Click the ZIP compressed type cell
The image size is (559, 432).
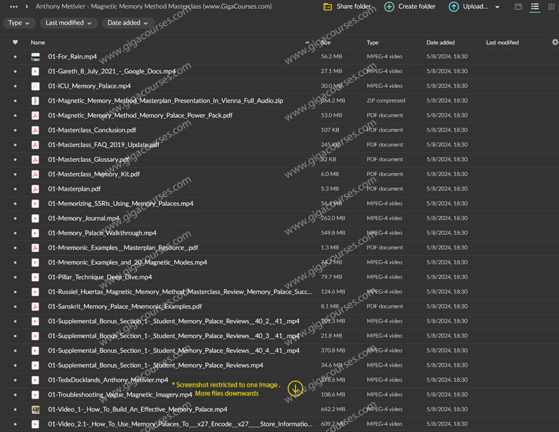point(386,100)
